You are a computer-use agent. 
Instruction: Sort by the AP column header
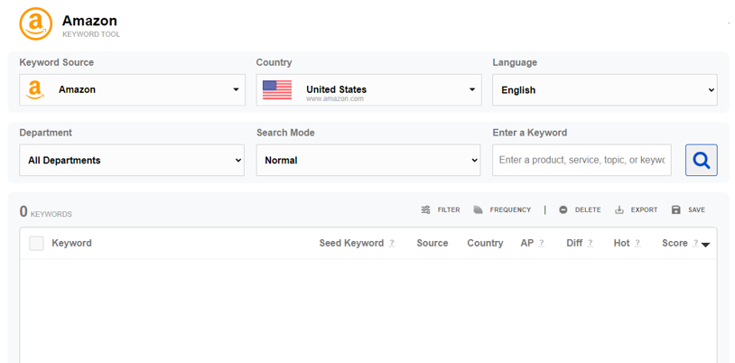click(527, 243)
